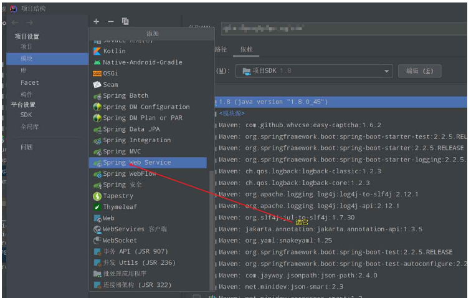This screenshot has width=471, height=298.
Task: Select 全局库 under 平台设置
Action: point(29,127)
